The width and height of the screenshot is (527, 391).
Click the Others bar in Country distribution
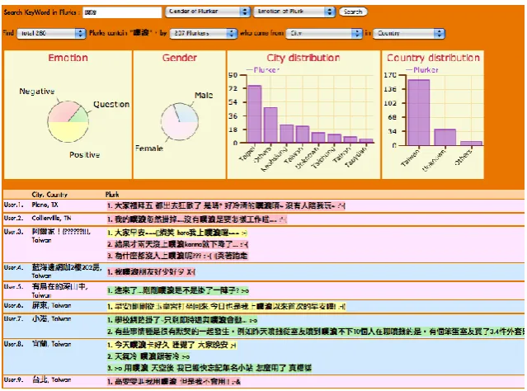point(471,144)
